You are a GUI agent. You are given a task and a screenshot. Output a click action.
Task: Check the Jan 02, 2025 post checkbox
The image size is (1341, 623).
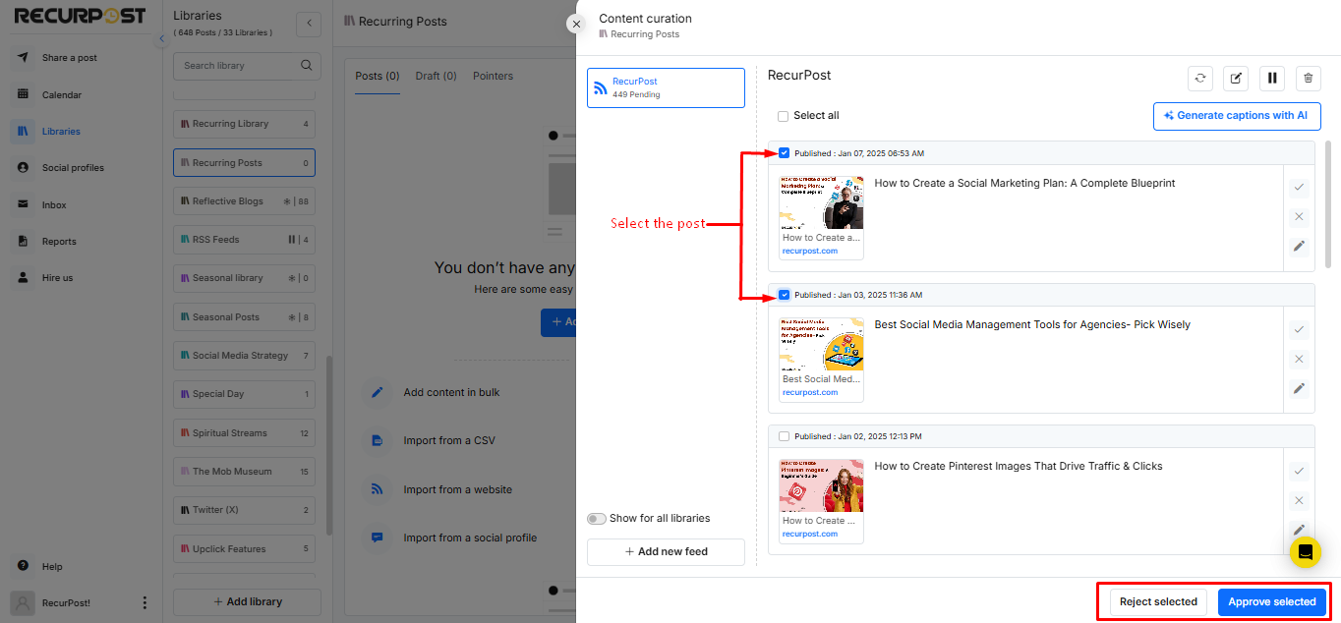[784, 436]
